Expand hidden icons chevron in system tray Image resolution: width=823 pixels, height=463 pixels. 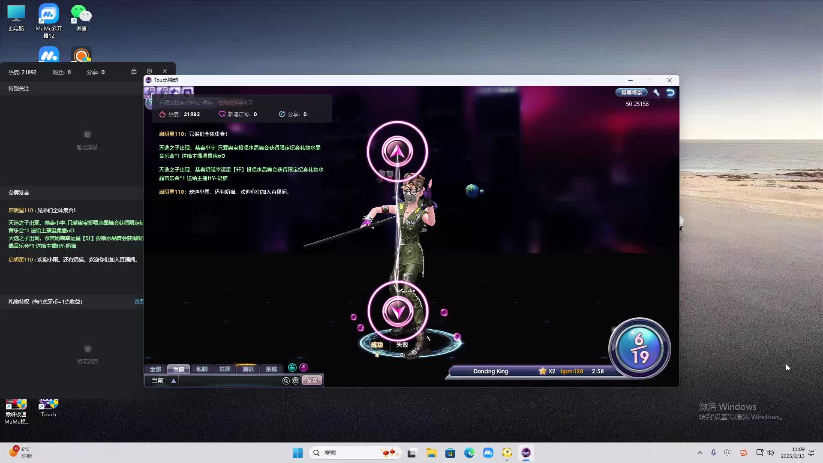tap(700, 452)
